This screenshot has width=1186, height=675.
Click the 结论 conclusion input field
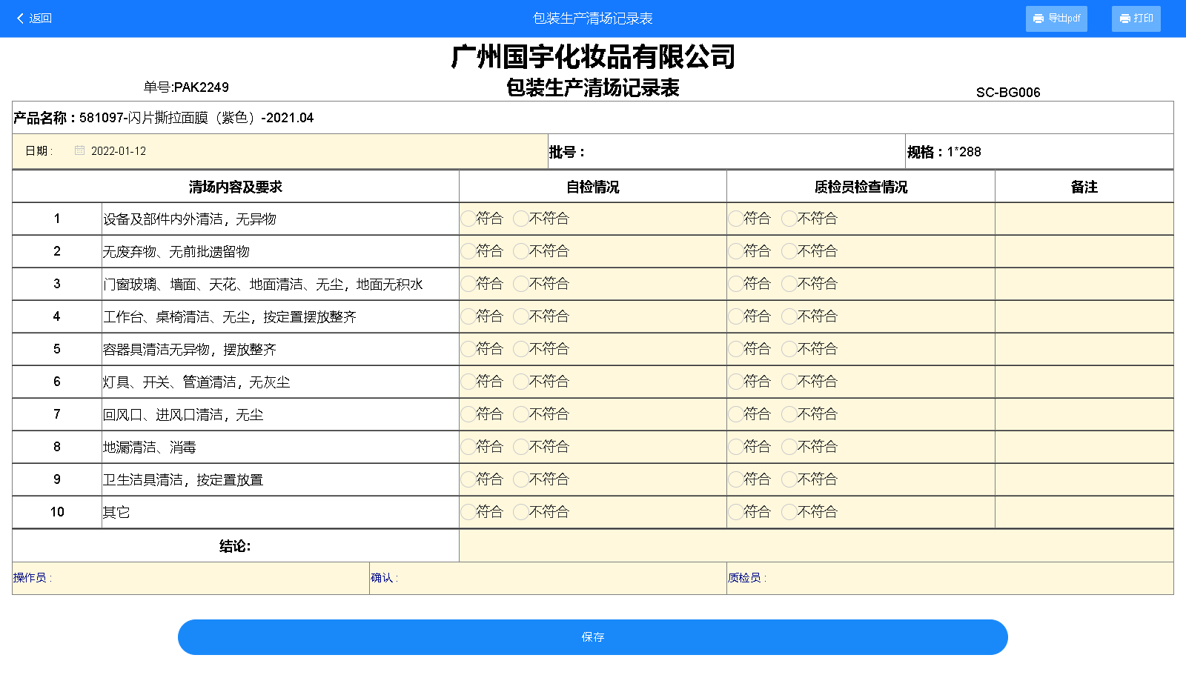pyautogui.click(x=815, y=546)
